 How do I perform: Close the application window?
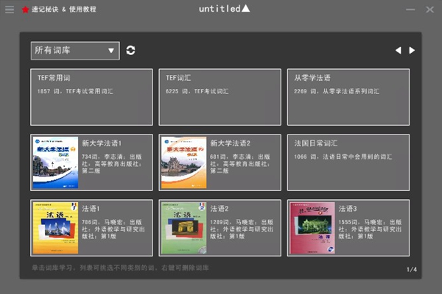click(429, 10)
